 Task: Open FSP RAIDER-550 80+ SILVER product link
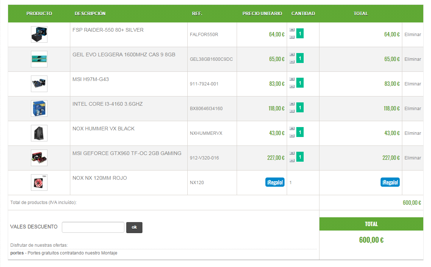coord(108,30)
